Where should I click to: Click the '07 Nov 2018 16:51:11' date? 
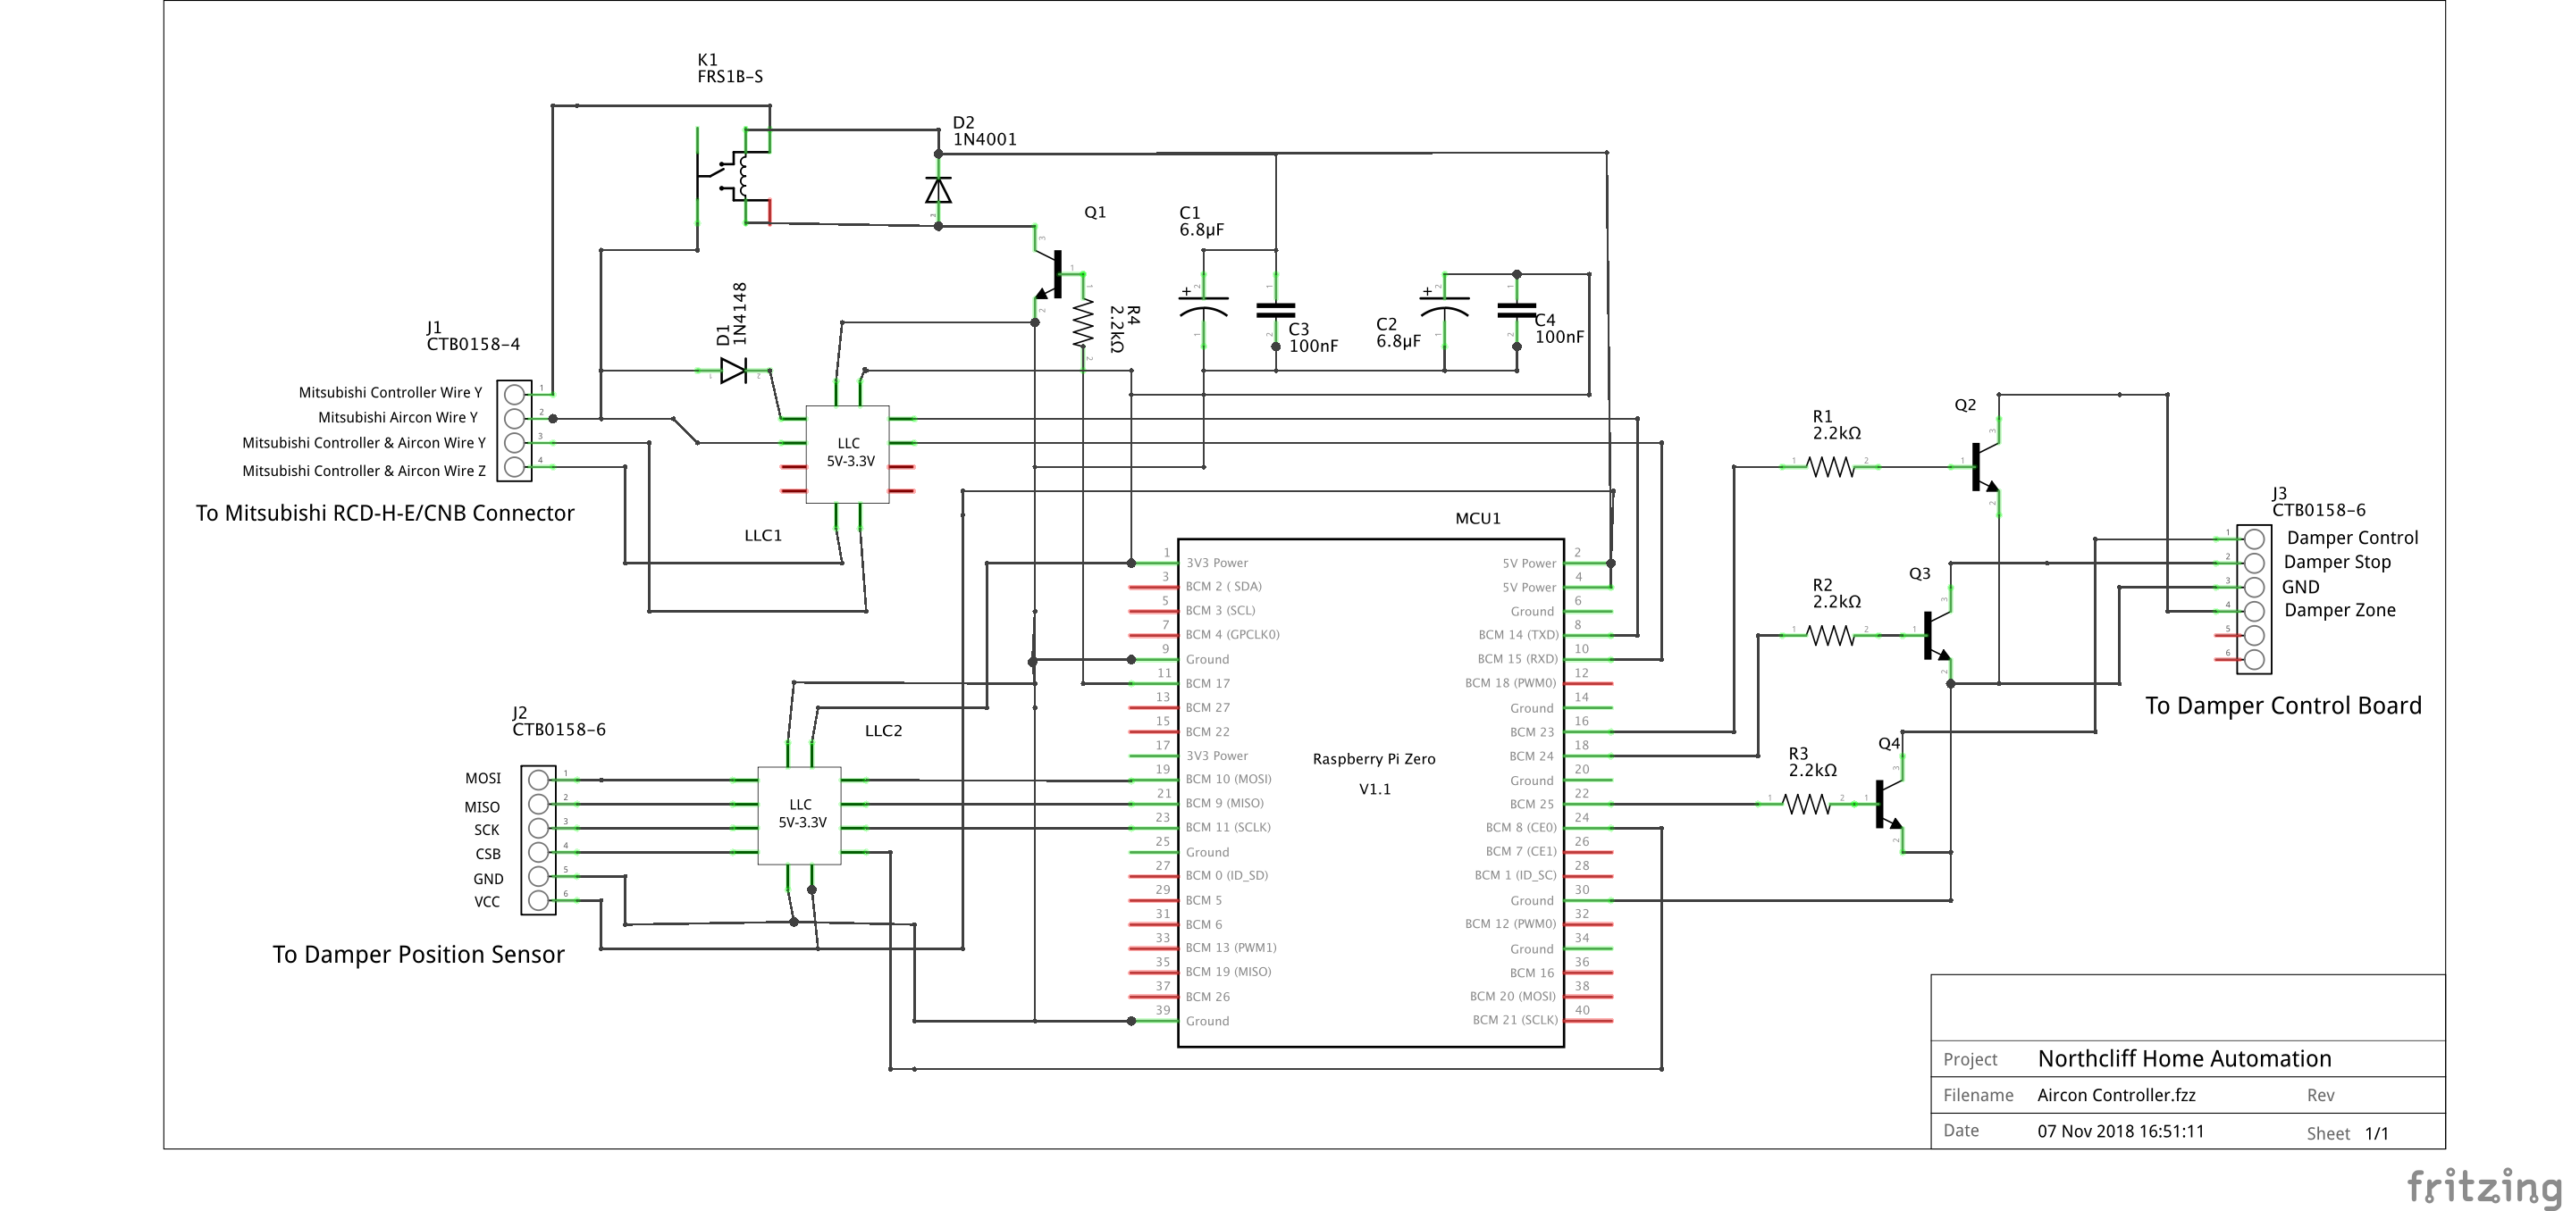click(x=2121, y=1132)
